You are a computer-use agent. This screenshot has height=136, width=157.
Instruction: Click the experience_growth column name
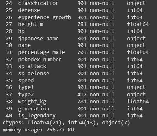point(45,17)
